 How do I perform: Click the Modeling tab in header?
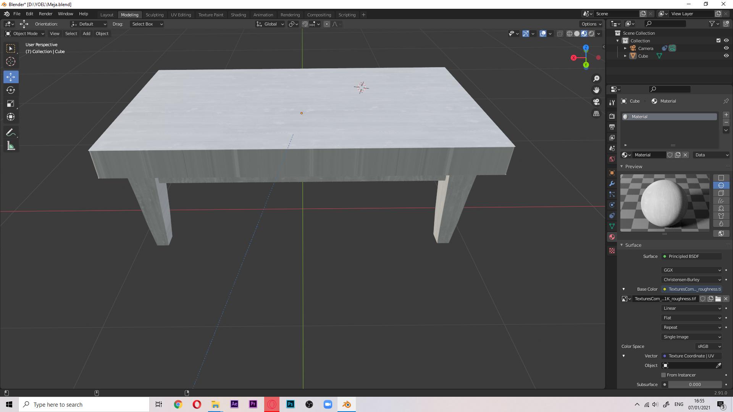[129, 14]
